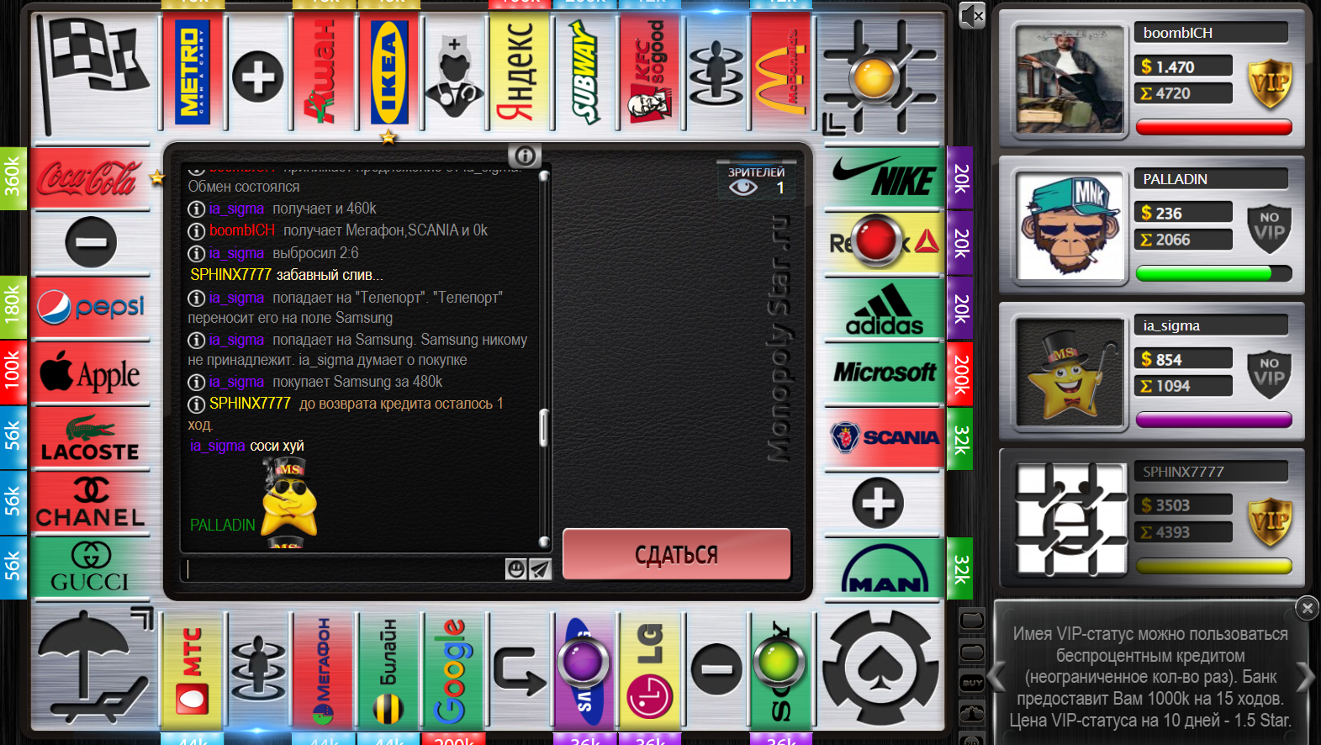Click boombICH's total value 4720
The height and width of the screenshot is (745, 1321).
(x=1173, y=93)
